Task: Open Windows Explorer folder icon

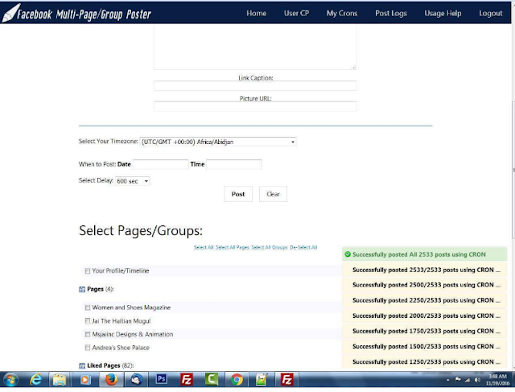Action: click(x=60, y=380)
